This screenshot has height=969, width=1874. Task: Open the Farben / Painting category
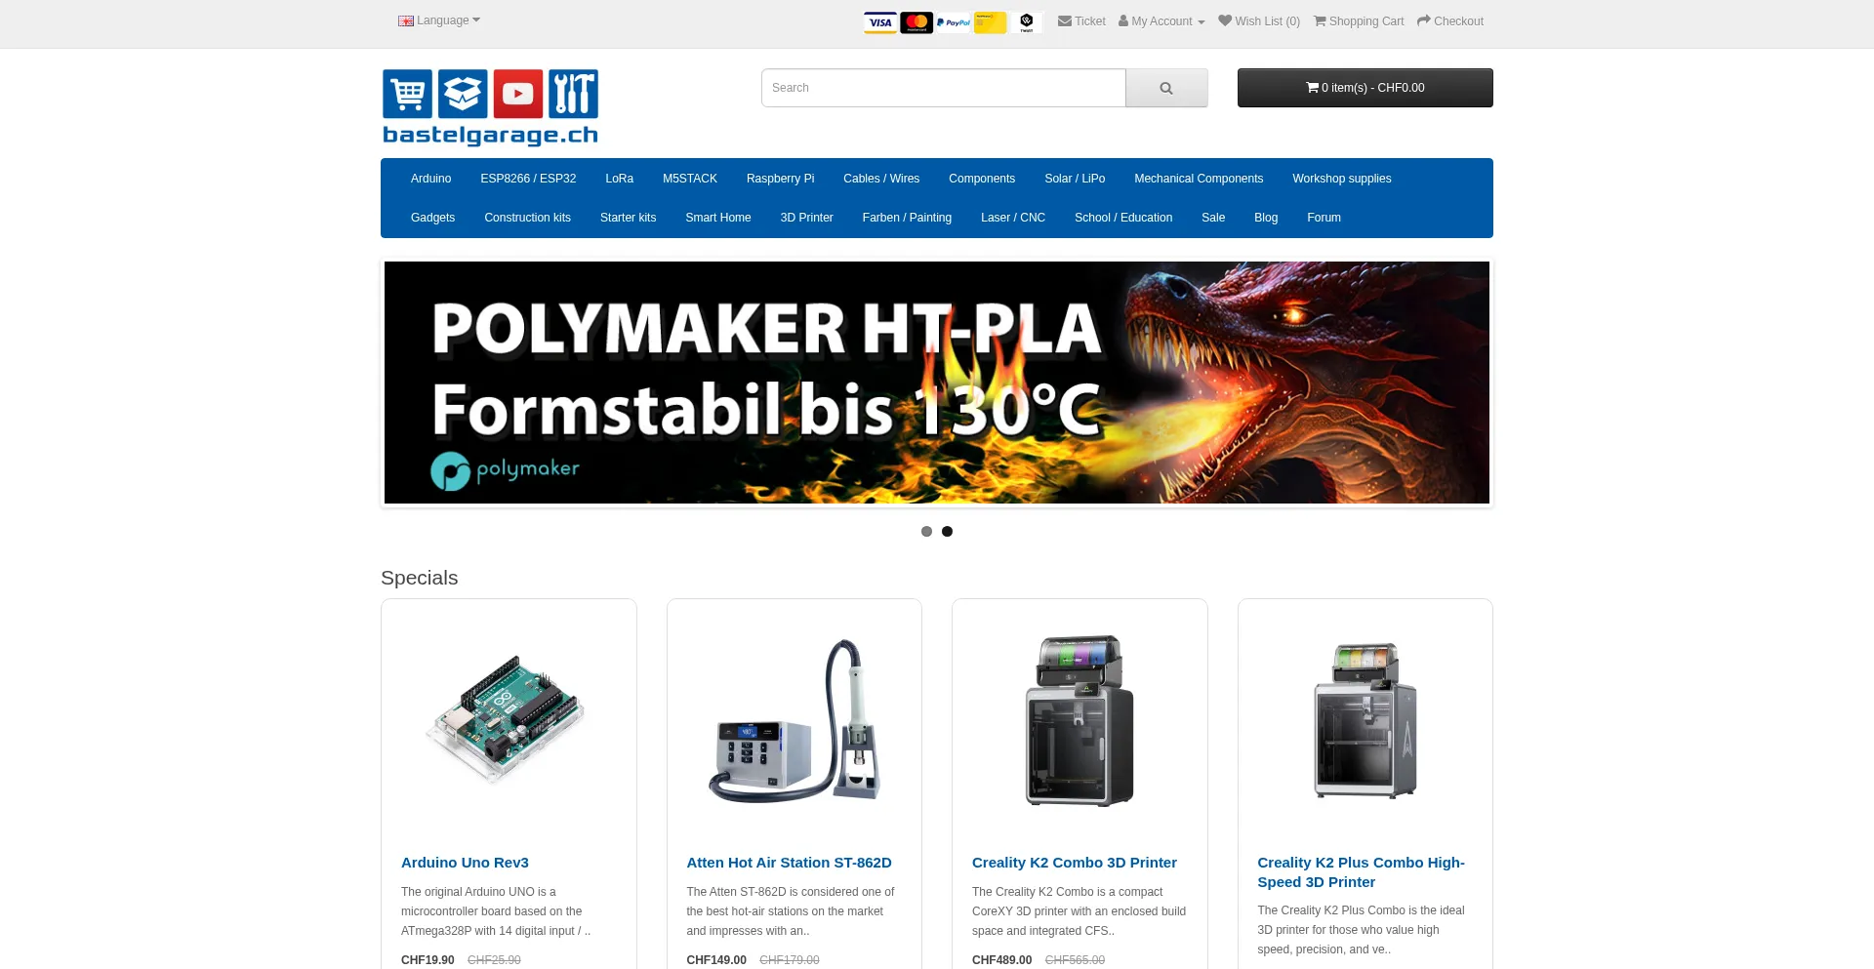[x=907, y=218]
